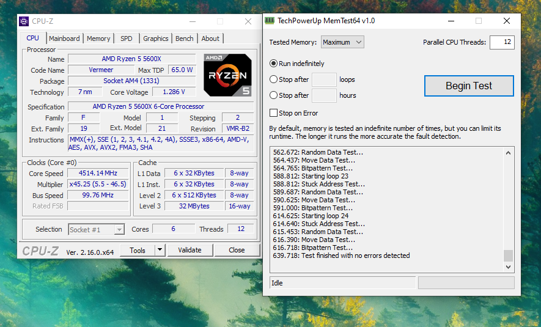Click the '16-way' Level 3 associativity value
This screenshot has width=541, height=327.
240,206
